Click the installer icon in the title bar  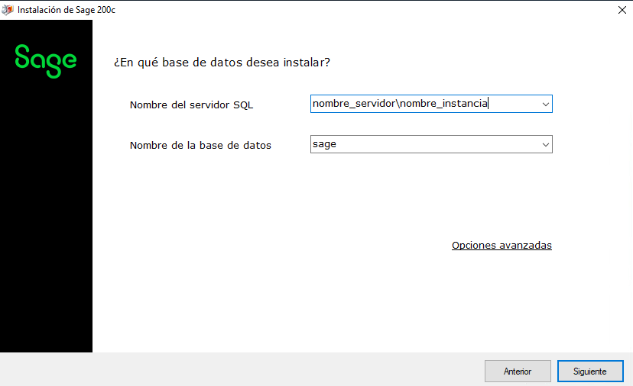click(8, 10)
